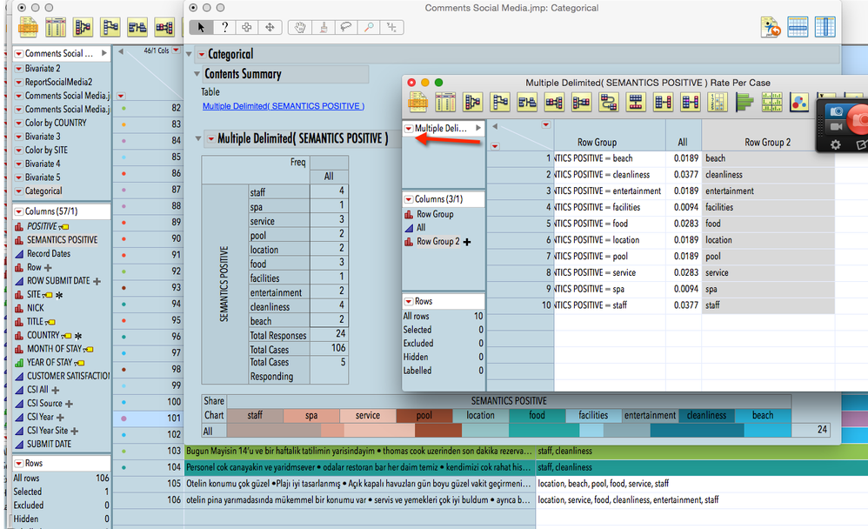The image size is (868, 529).
Task: Collapse Contents Summary disclosure triangle
Action: pyautogui.click(x=197, y=74)
